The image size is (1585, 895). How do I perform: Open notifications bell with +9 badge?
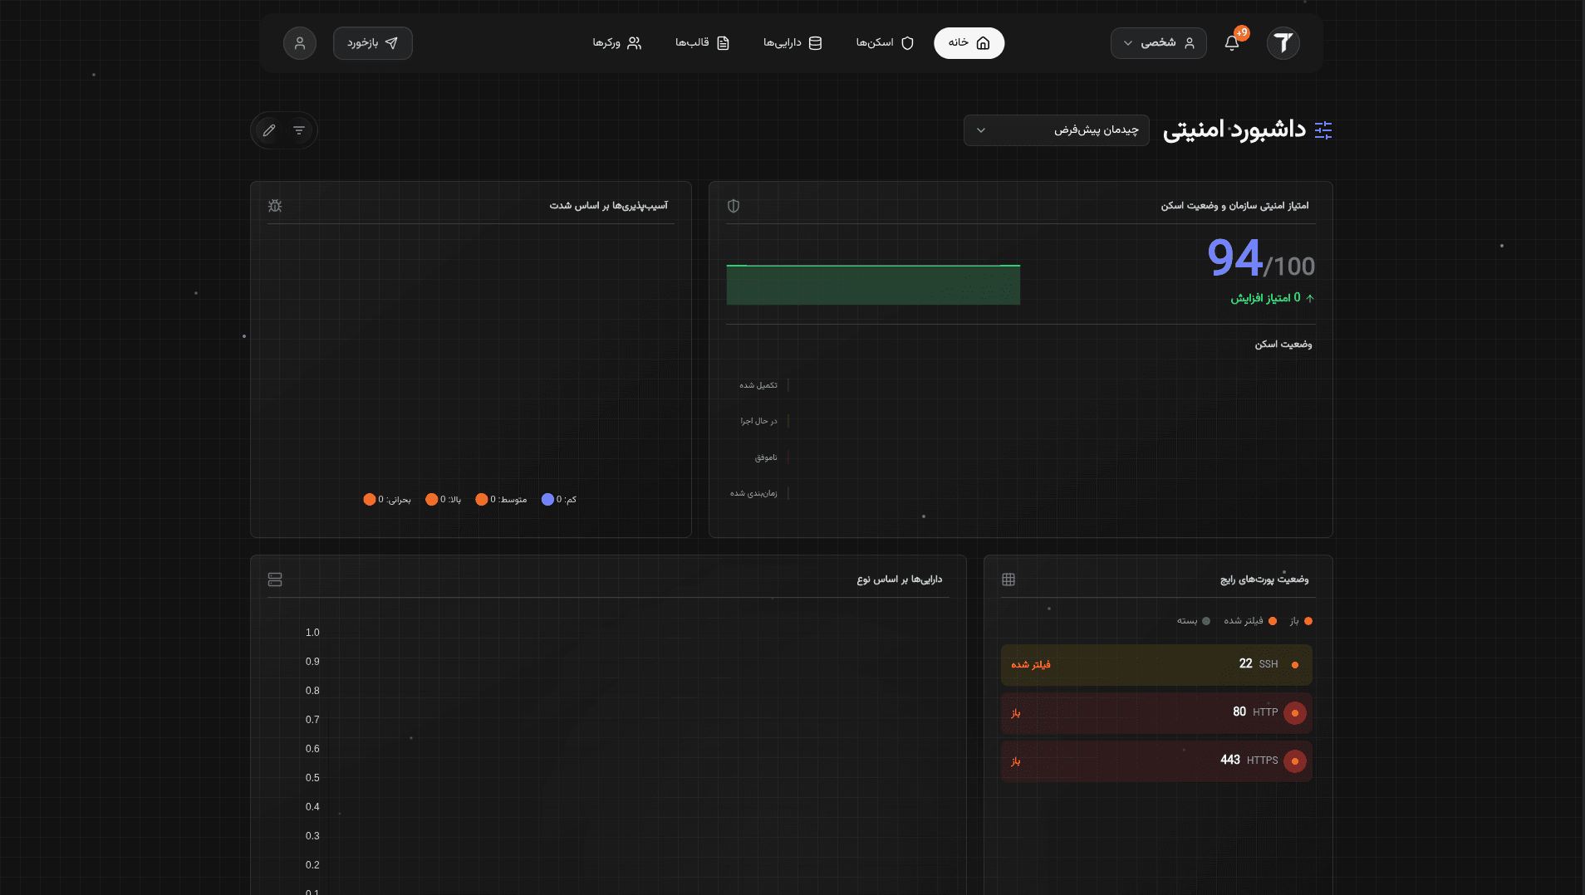click(x=1232, y=42)
